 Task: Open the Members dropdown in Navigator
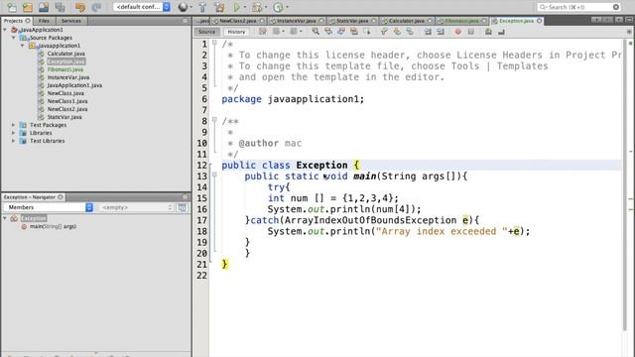coord(49,207)
